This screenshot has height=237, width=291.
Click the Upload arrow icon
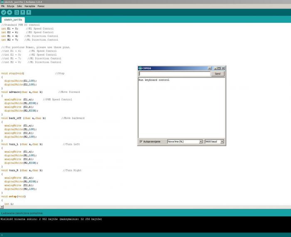point(10,12)
